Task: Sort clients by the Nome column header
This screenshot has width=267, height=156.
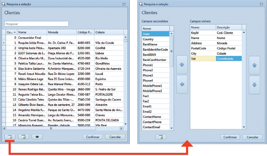Action: [32, 32]
